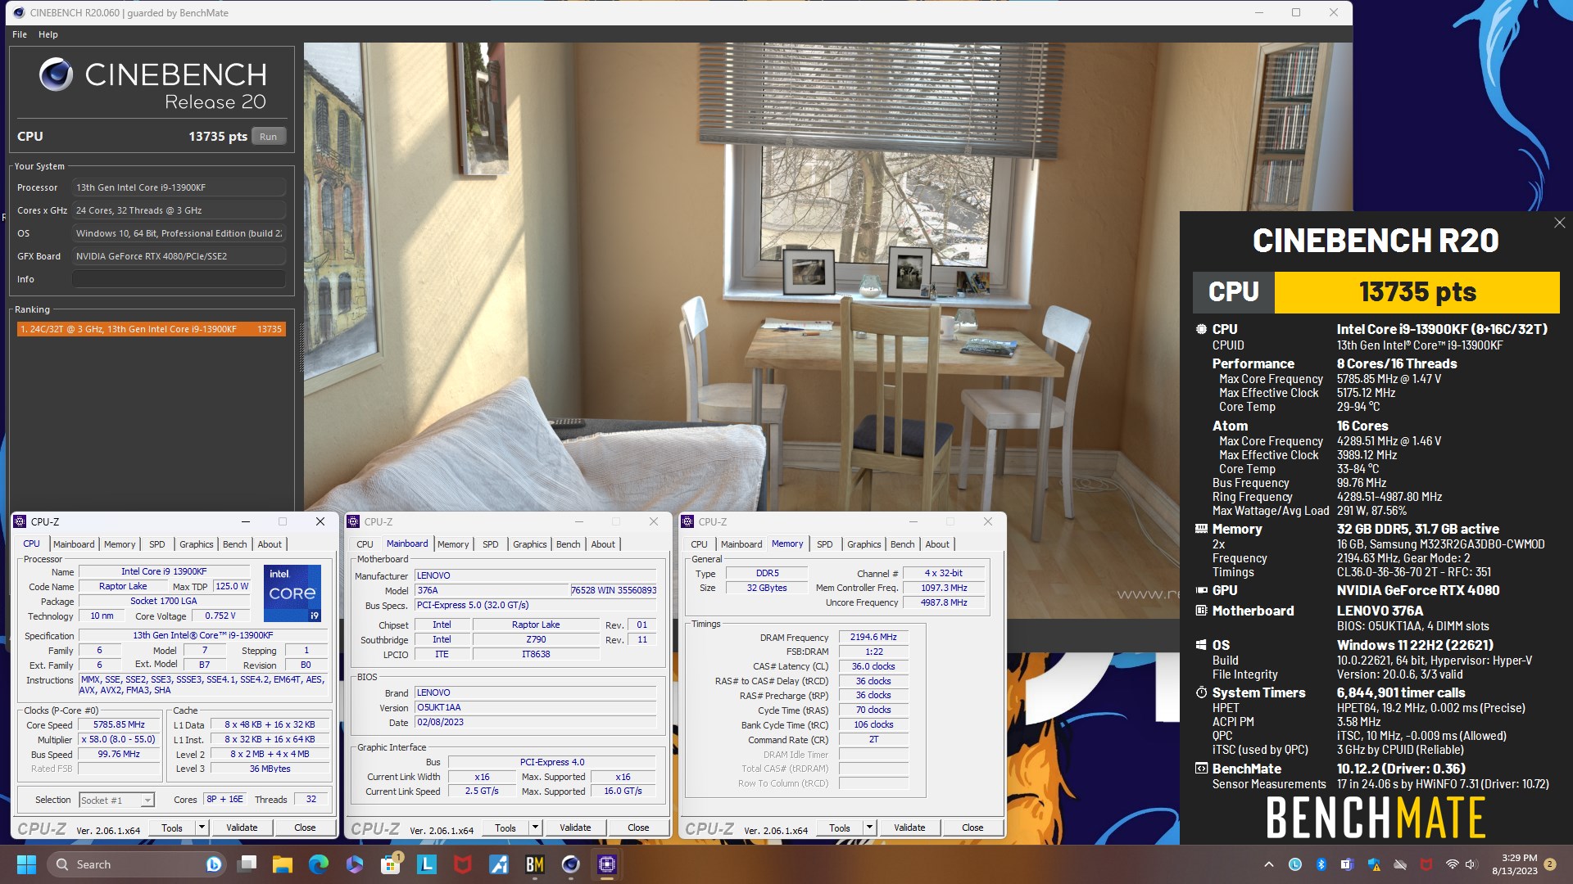
Task: Select the 13900KF ranking entry
Action: coord(152,329)
